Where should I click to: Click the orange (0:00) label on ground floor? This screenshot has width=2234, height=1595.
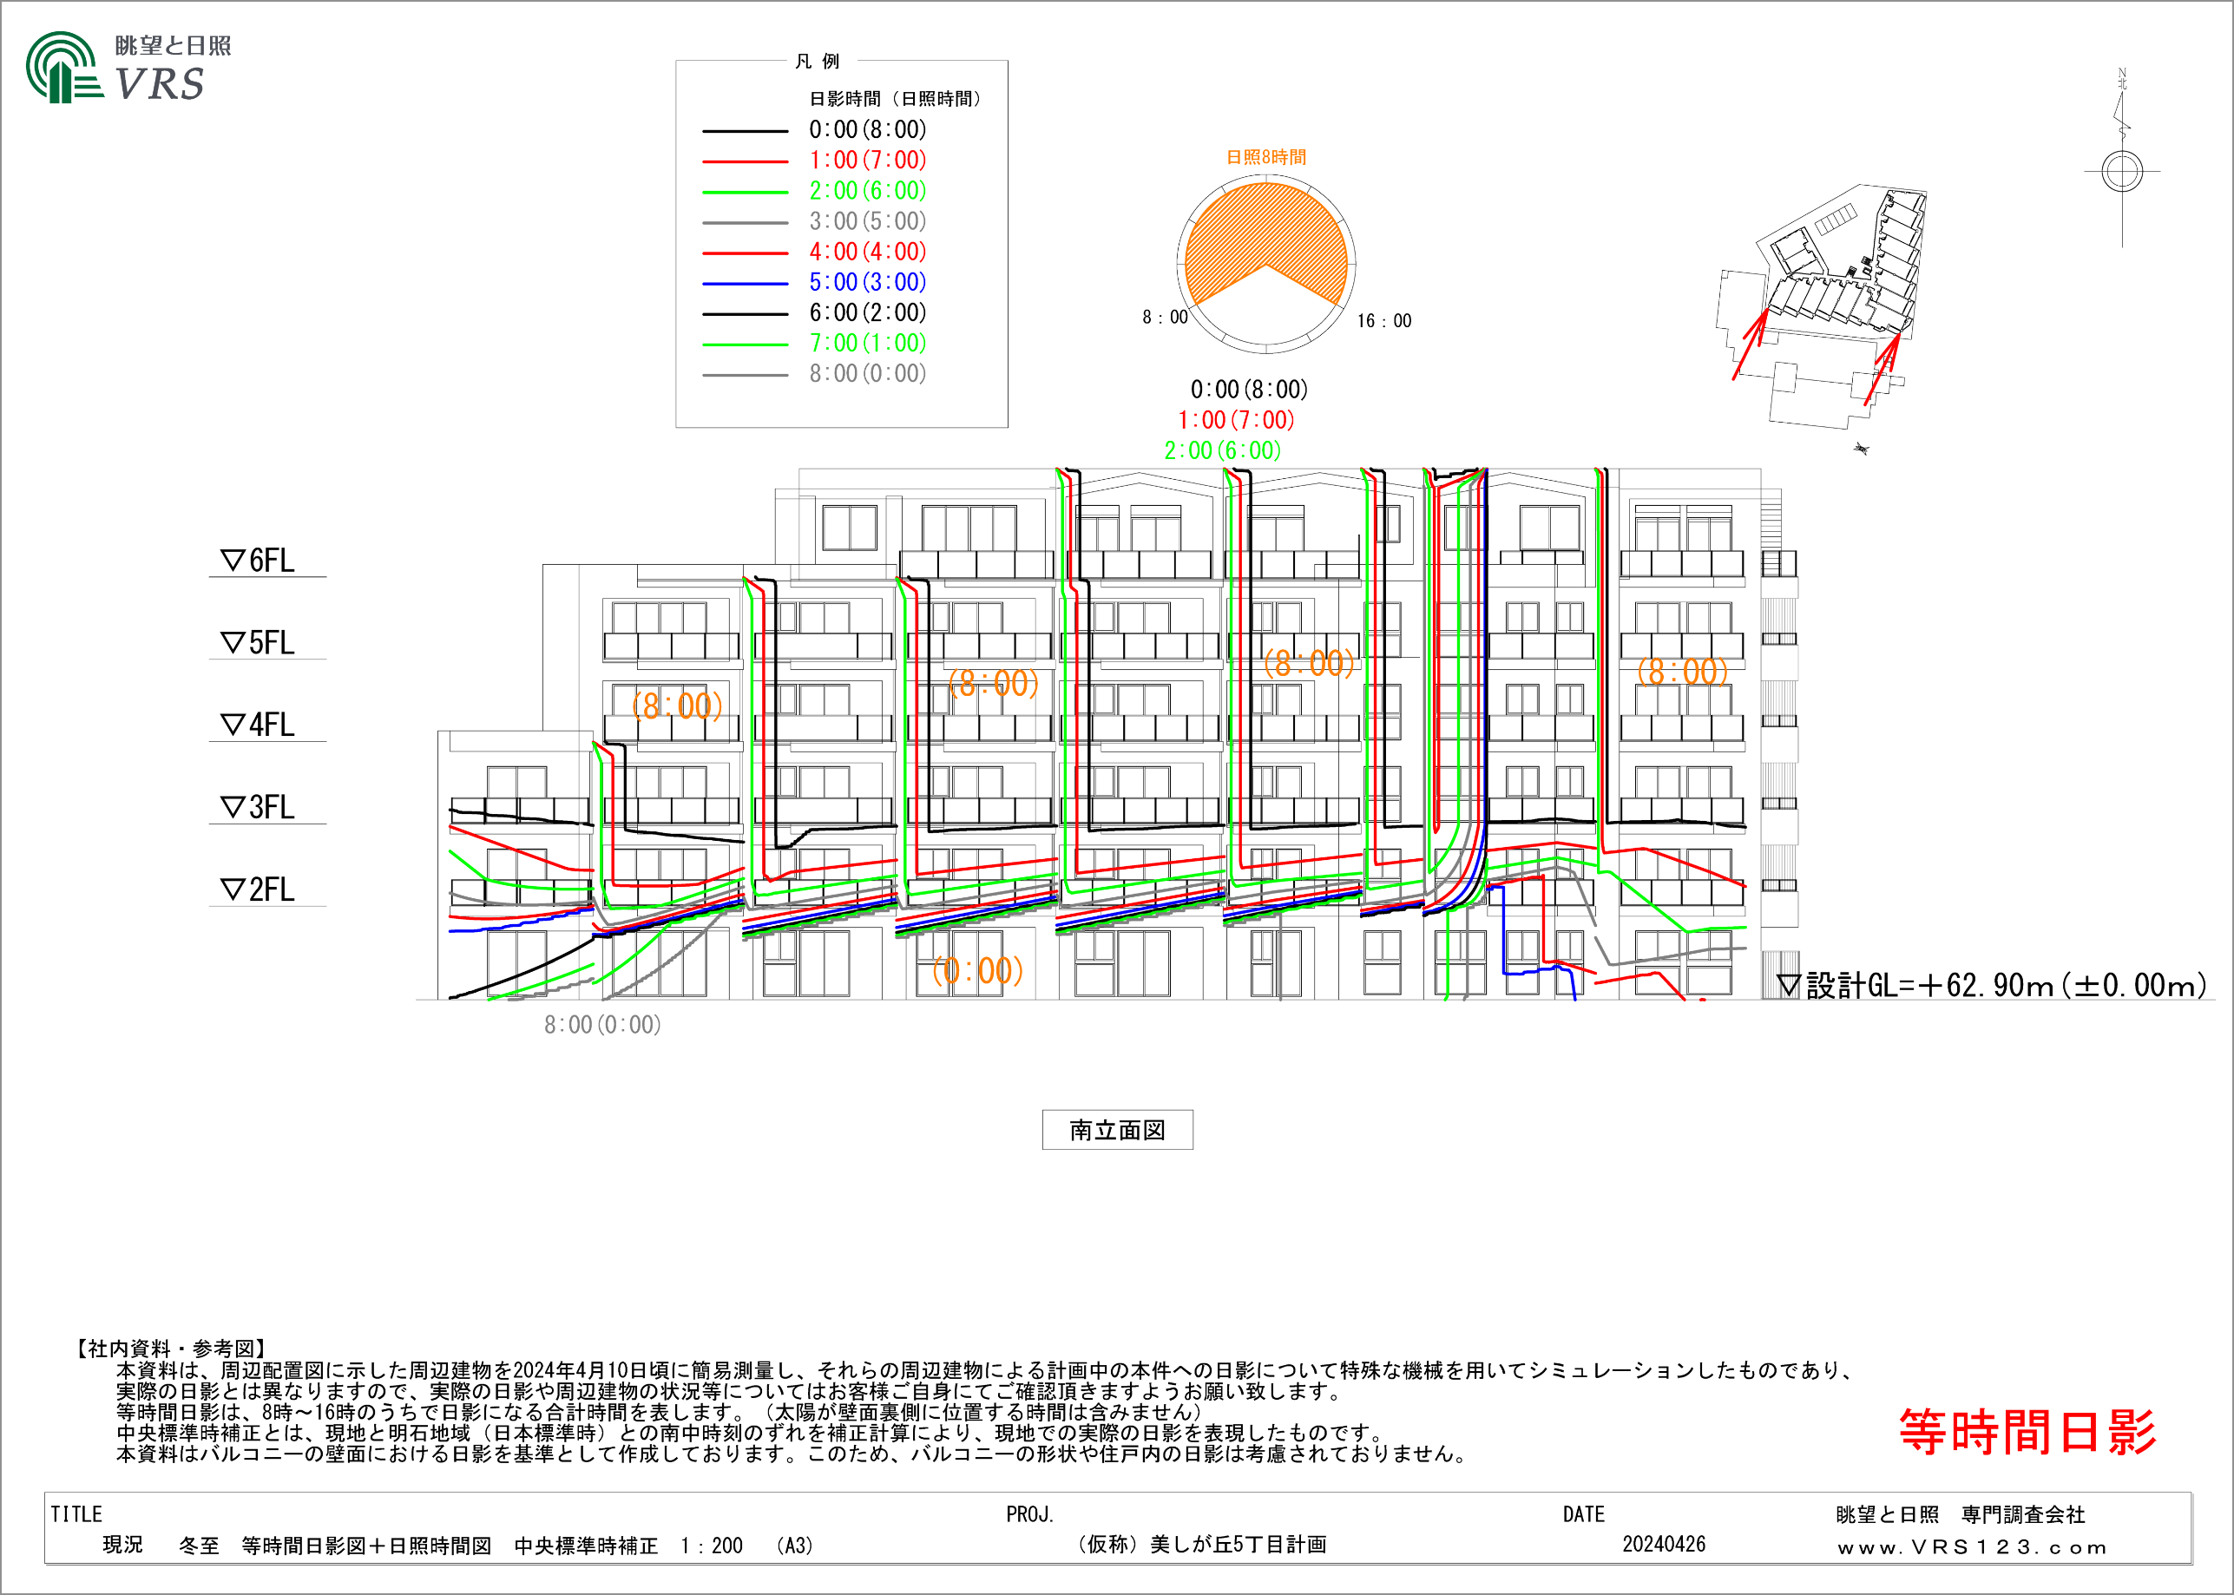977,971
